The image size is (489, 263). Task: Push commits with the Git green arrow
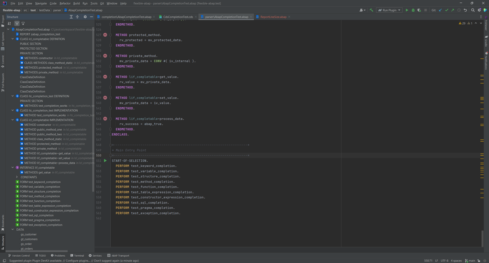pyautogui.click(x=453, y=10)
